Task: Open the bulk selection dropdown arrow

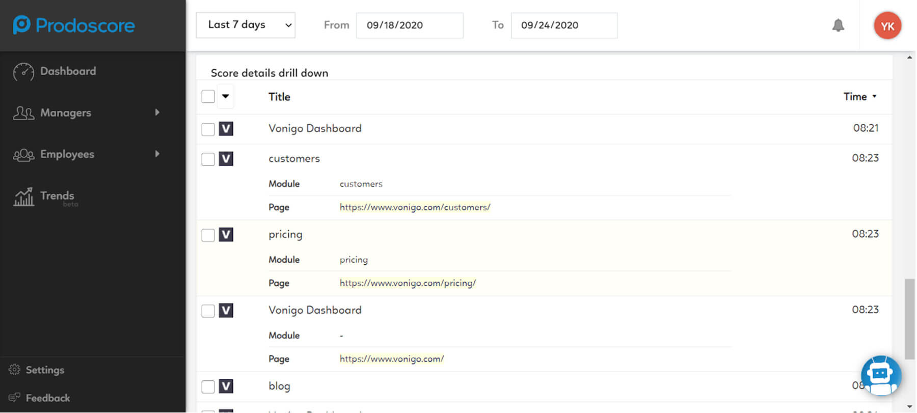Action: click(226, 96)
